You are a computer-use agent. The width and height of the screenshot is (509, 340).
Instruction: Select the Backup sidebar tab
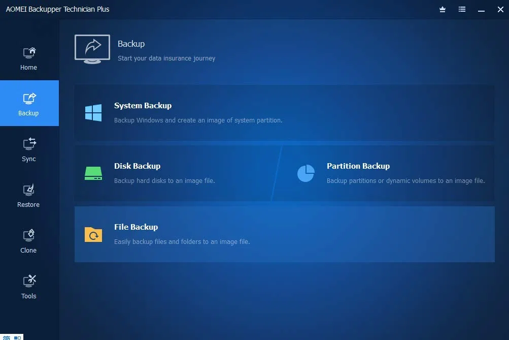29,103
